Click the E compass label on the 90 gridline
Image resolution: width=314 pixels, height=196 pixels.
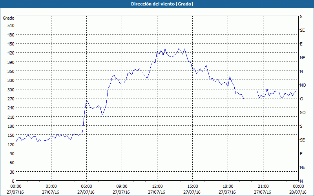click(x=301, y=154)
